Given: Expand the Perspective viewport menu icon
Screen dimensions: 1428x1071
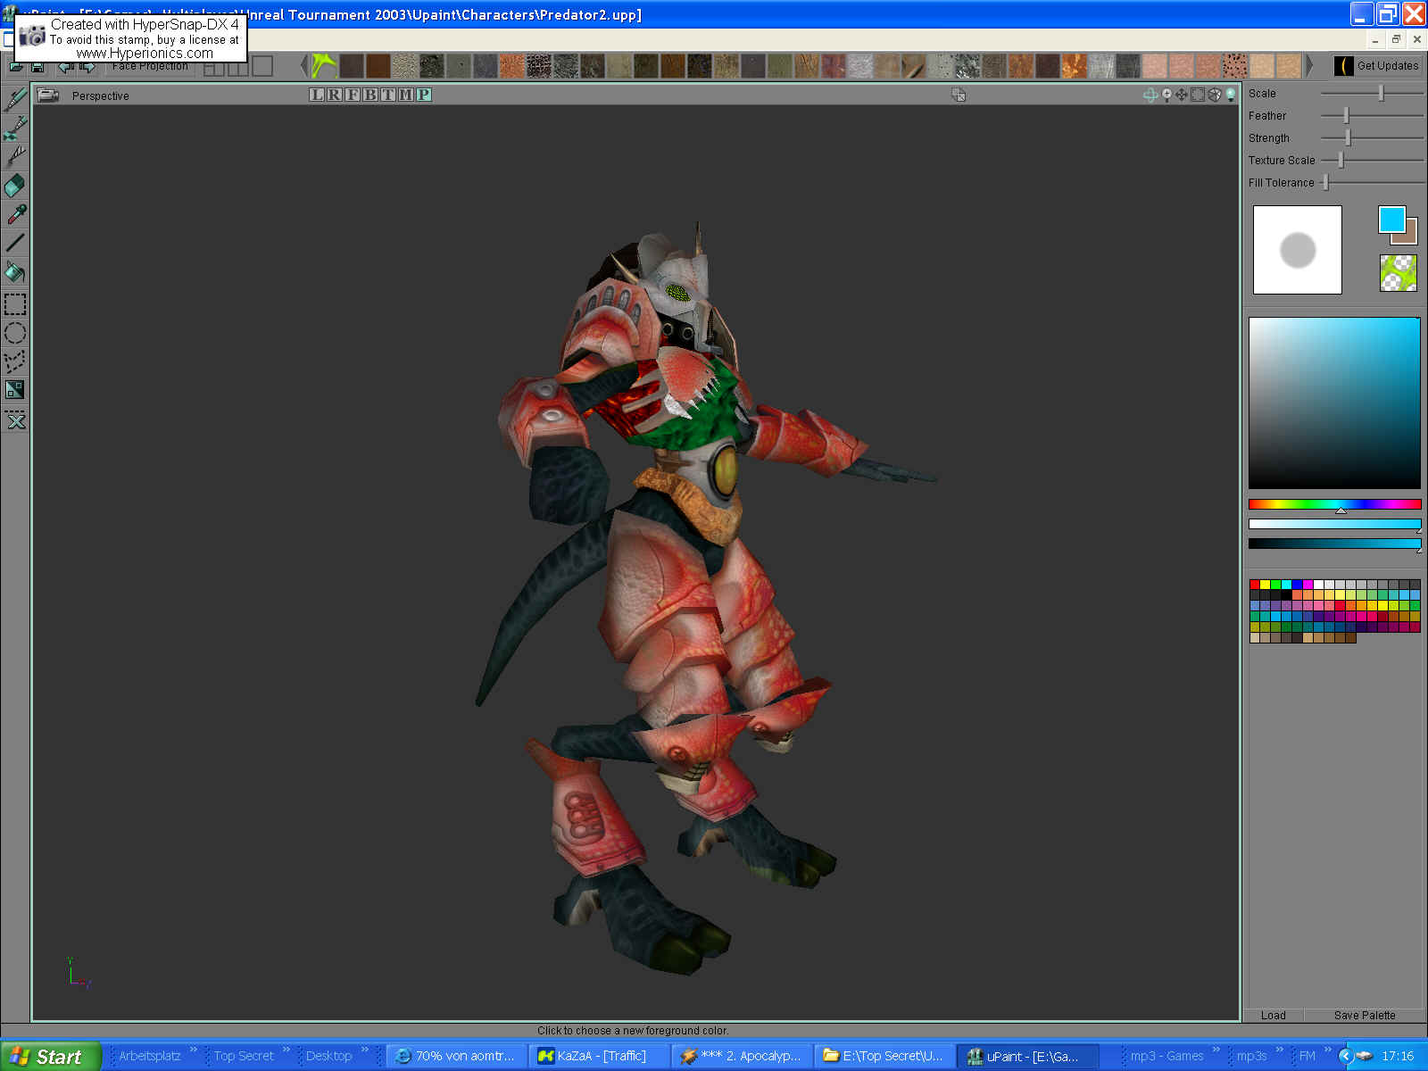Looking at the screenshot, I should coord(47,95).
